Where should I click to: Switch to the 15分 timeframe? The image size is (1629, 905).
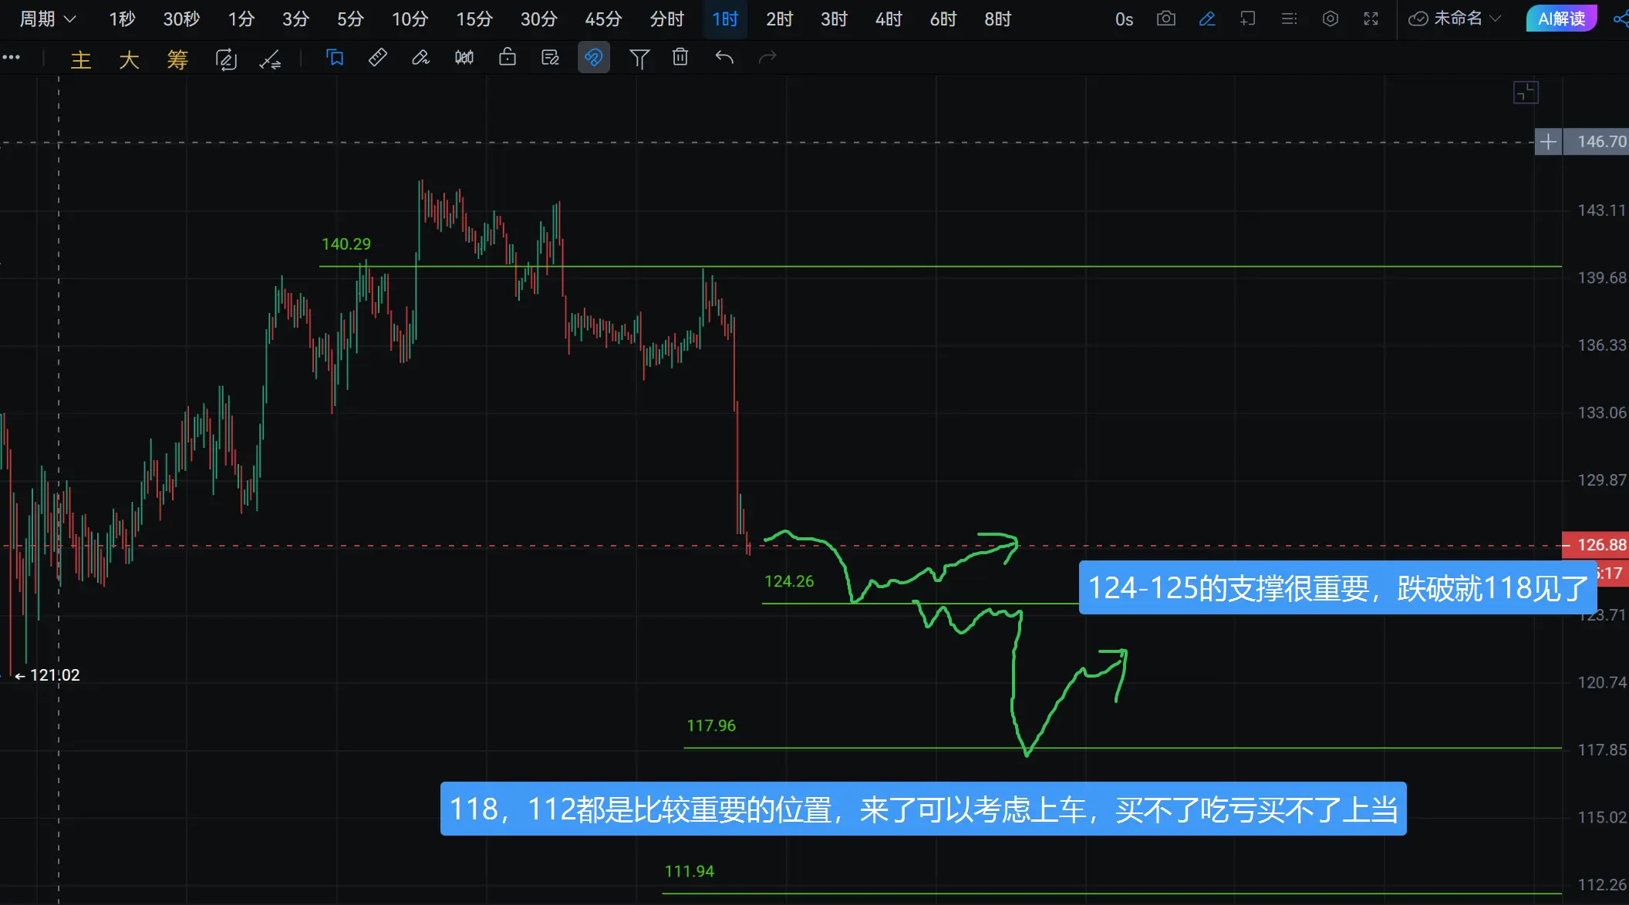[x=474, y=19]
